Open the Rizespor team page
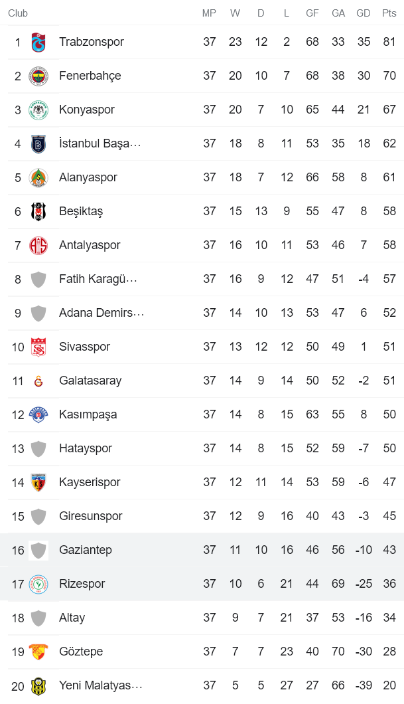Image resolution: width=404 pixels, height=704 pixels. click(82, 584)
